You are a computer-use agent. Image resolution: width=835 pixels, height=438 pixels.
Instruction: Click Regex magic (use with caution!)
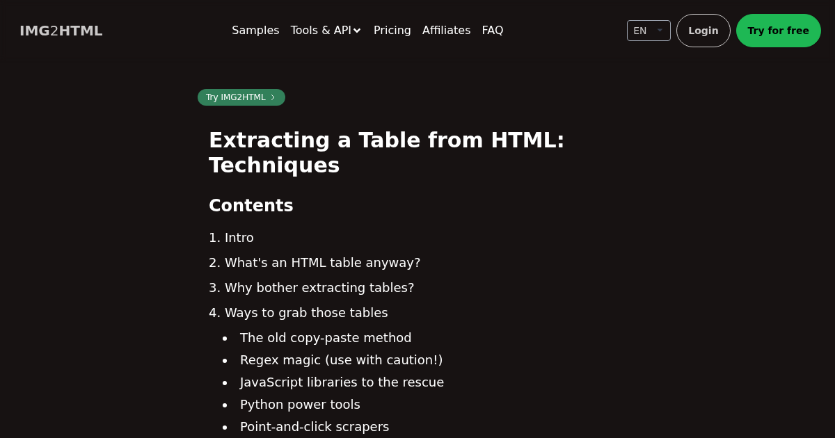(x=341, y=360)
